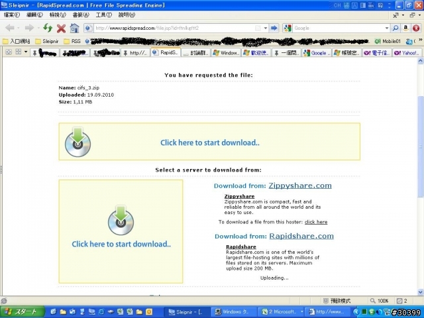Open the Zippyshare.com link

click(300, 185)
